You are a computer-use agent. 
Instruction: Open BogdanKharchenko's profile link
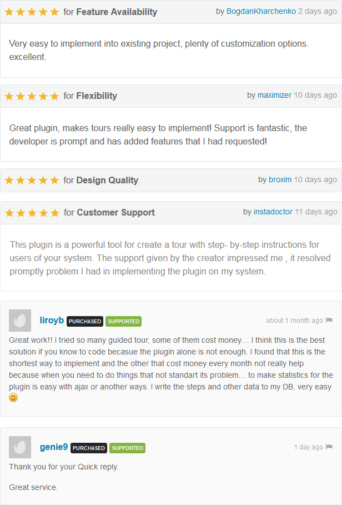[x=261, y=11]
